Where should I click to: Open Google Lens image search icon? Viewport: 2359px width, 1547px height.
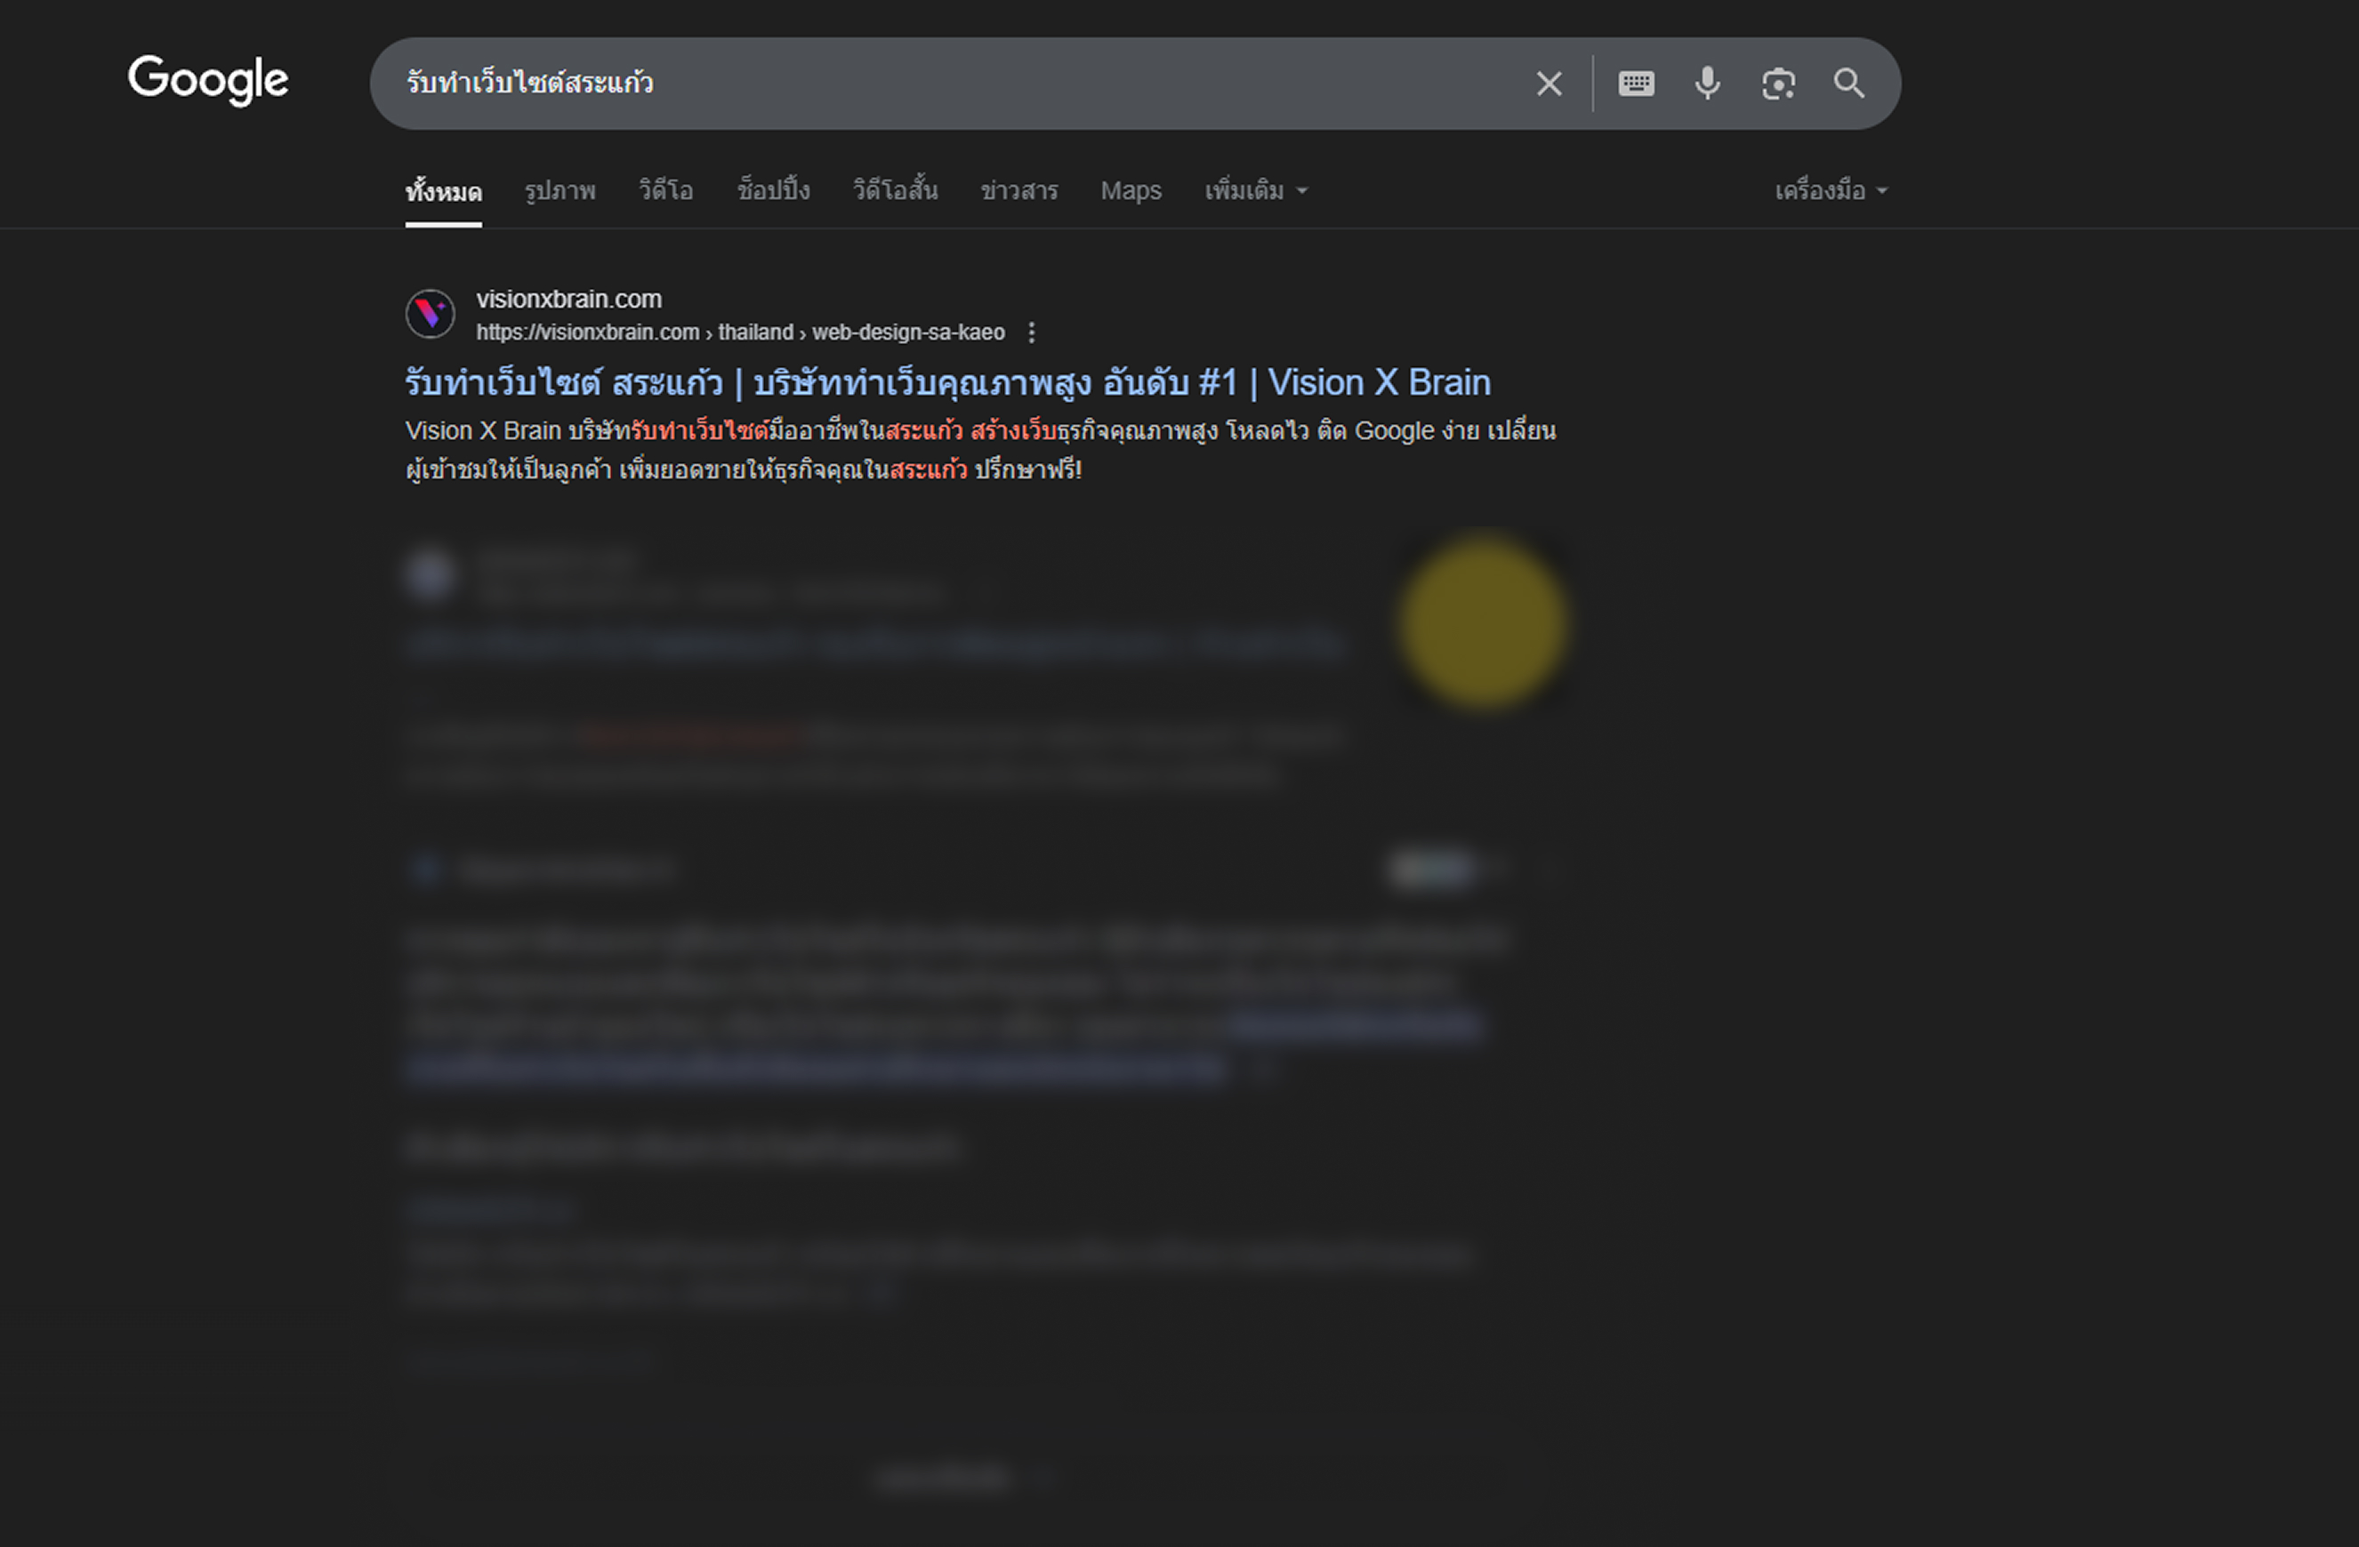[x=1779, y=84]
